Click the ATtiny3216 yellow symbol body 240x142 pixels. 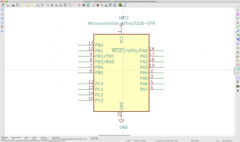tap(121, 73)
